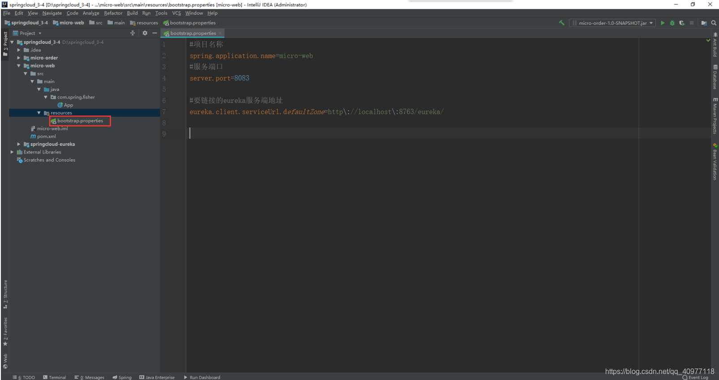Toggle the 1: Project side tab
Image resolution: width=719 pixels, height=380 pixels.
tap(5, 43)
